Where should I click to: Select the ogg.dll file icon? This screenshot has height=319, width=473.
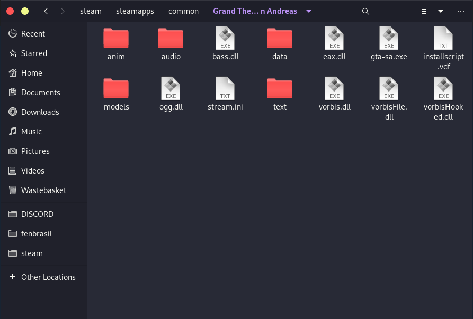tap(171, 88)
